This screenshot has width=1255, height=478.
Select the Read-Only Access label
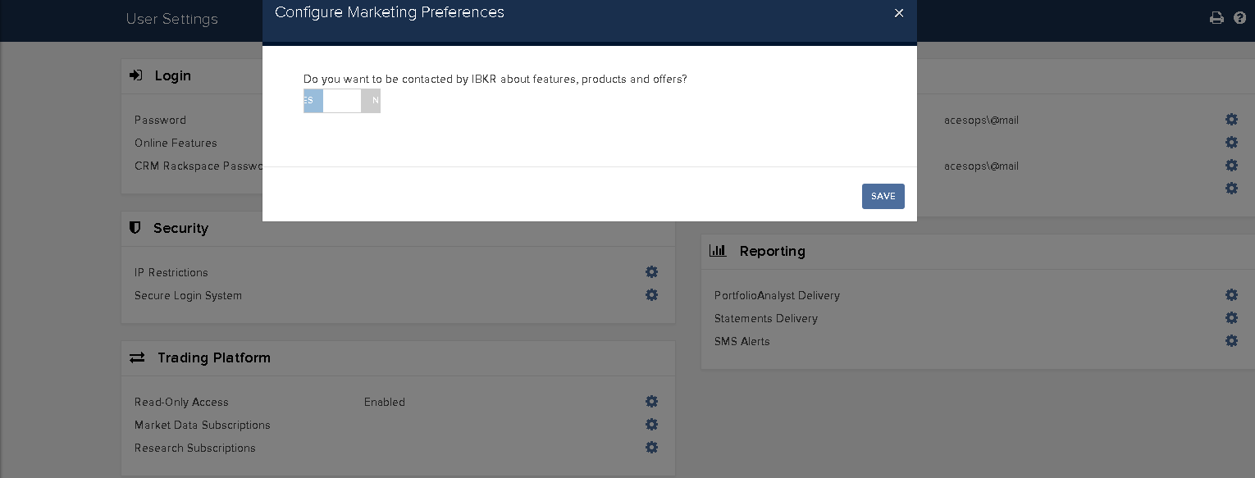point(182,403)
